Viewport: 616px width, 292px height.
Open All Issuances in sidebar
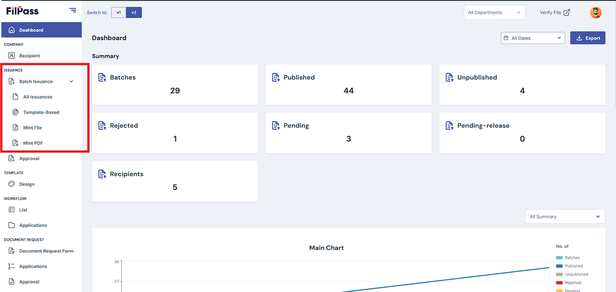[37, 97]
